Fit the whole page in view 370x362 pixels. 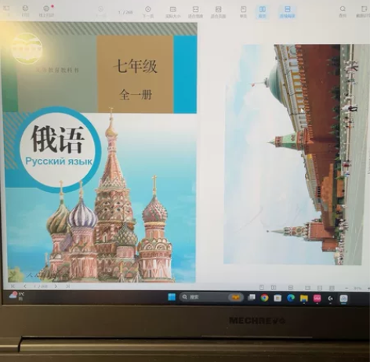[218, 12]
